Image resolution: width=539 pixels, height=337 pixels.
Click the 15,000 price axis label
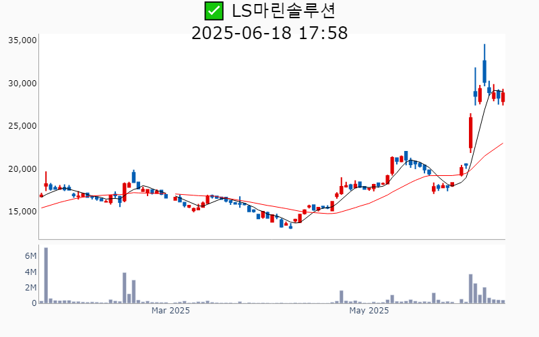[22, 212]
